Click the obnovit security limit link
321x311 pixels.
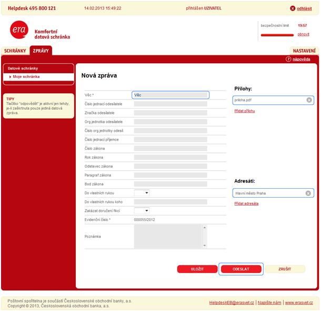point(303,34)
